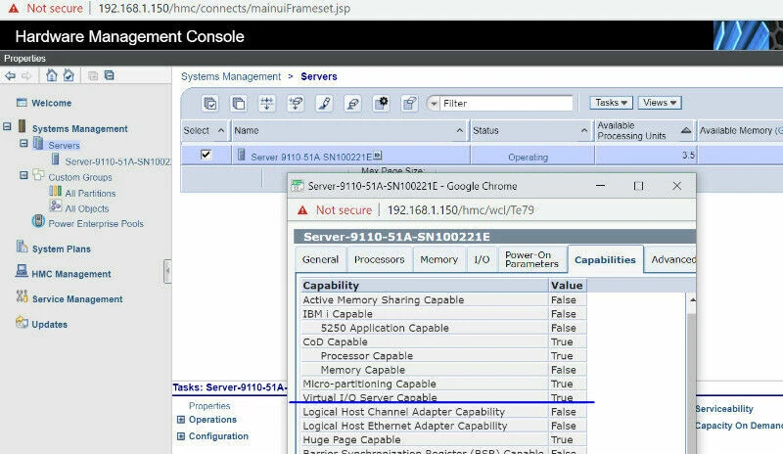Open context menu arrow beside server name
The image size is (783, 454).
click(x=378, y=156)
